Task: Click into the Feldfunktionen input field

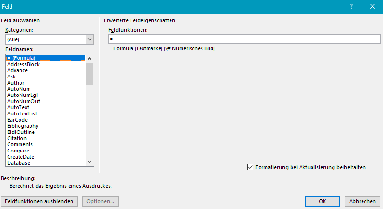Action: tap(244, 39)
